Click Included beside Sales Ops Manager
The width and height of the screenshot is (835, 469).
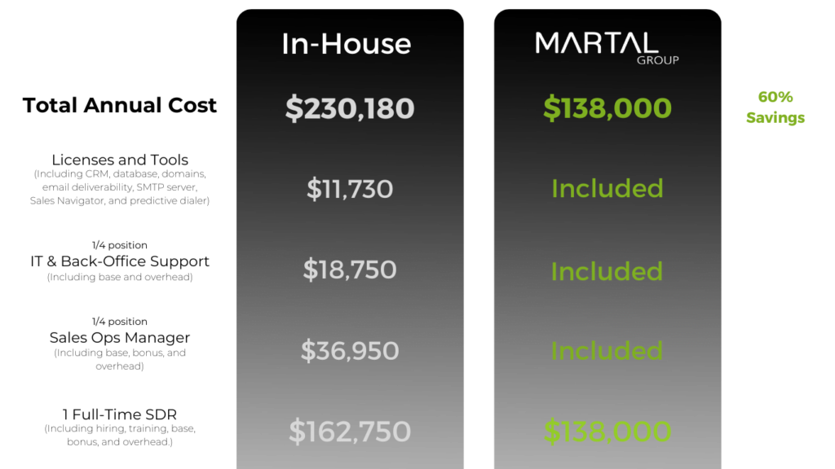pyautogui.click(x=607, y=351)
